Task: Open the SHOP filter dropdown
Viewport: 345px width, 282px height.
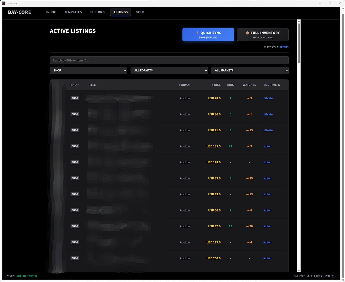Action: 89,70
